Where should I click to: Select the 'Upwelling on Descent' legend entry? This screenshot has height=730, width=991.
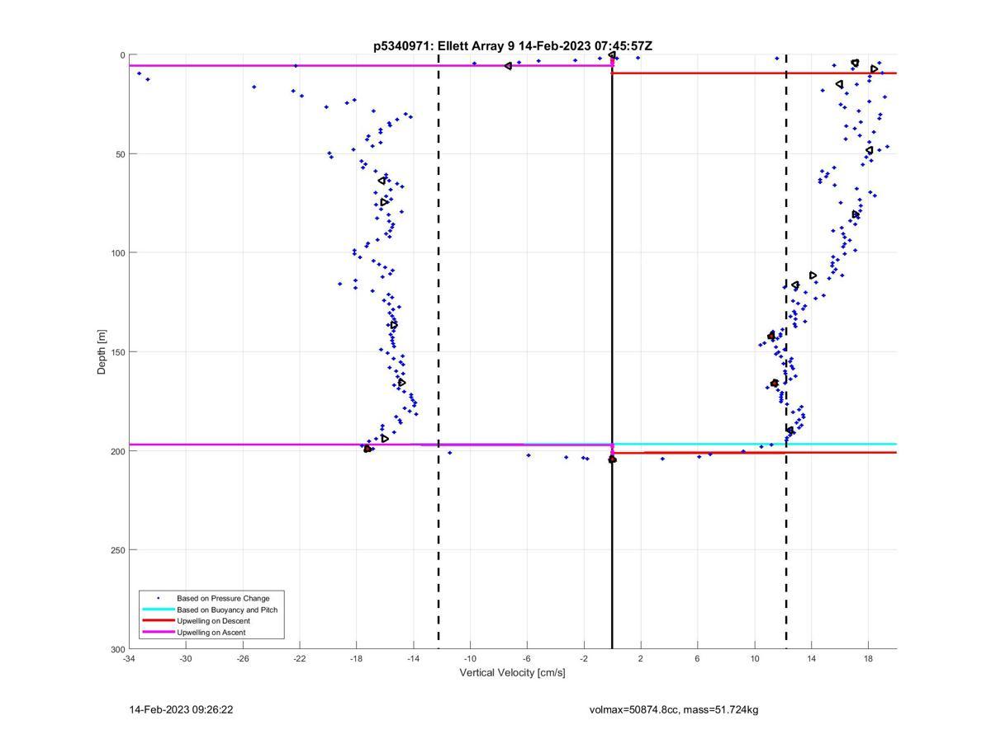[213, 621]
